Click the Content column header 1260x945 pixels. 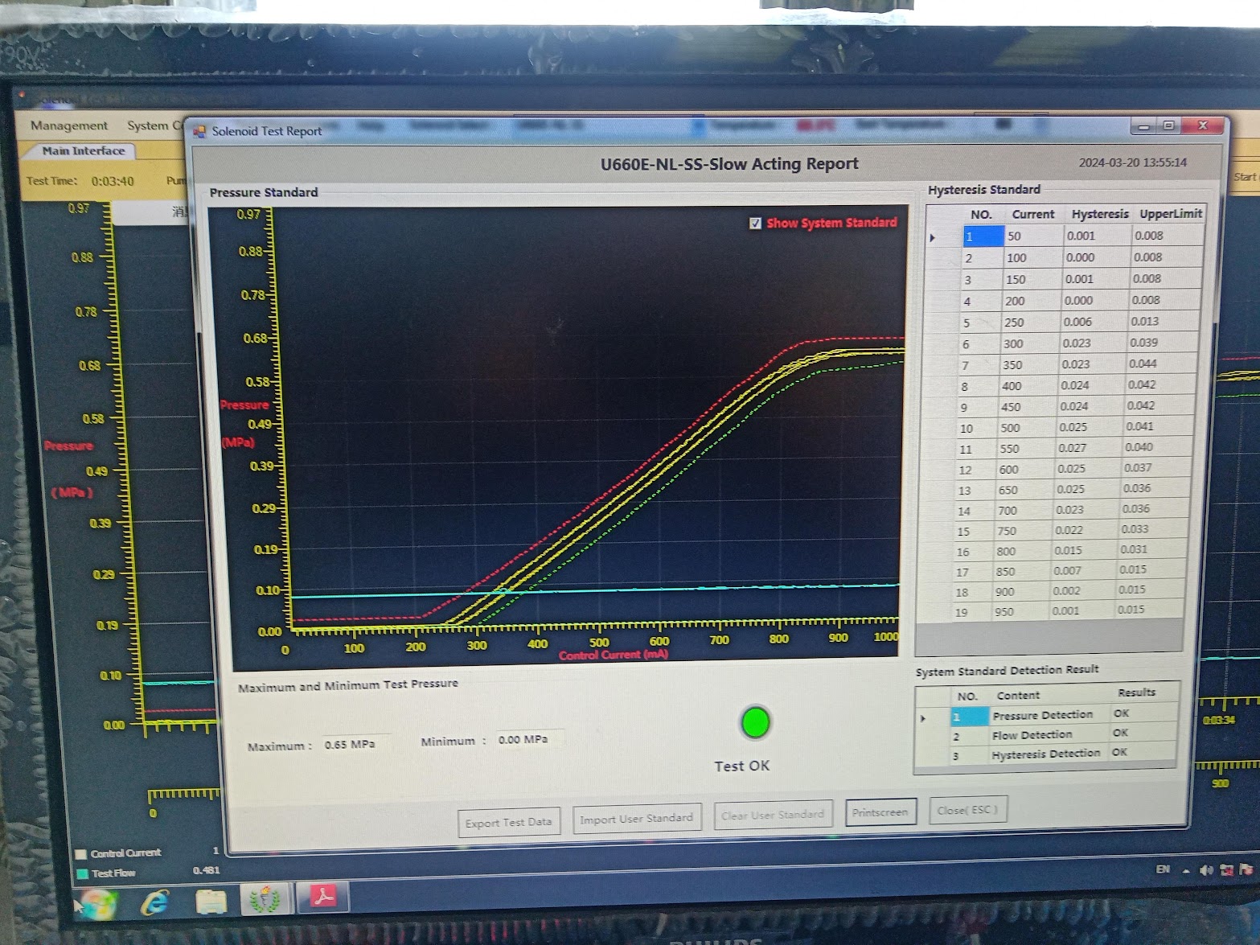1018,695
